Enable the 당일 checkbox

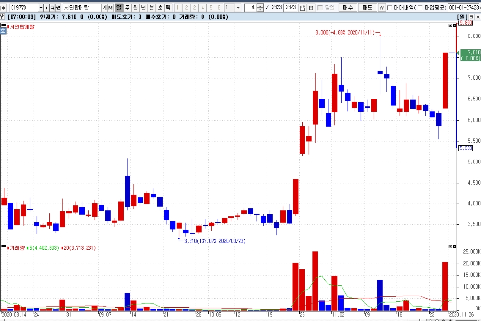coord(320,8)
